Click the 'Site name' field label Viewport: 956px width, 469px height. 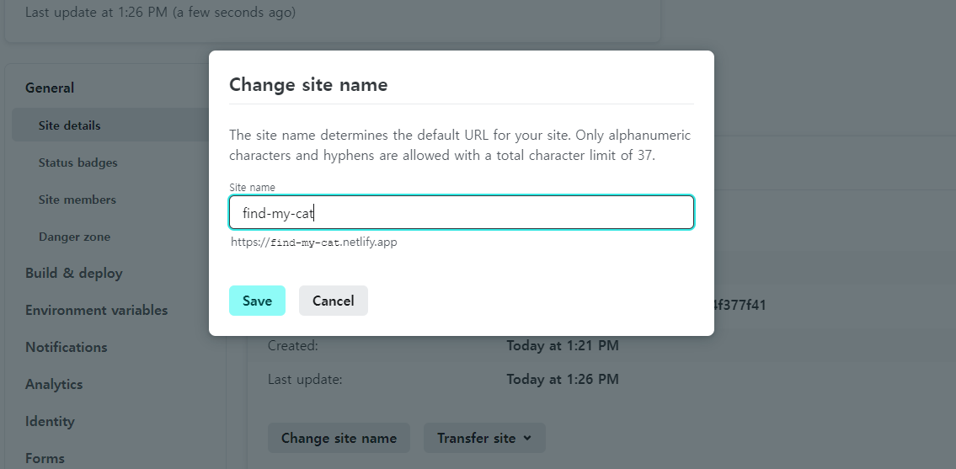pos(252,187)
